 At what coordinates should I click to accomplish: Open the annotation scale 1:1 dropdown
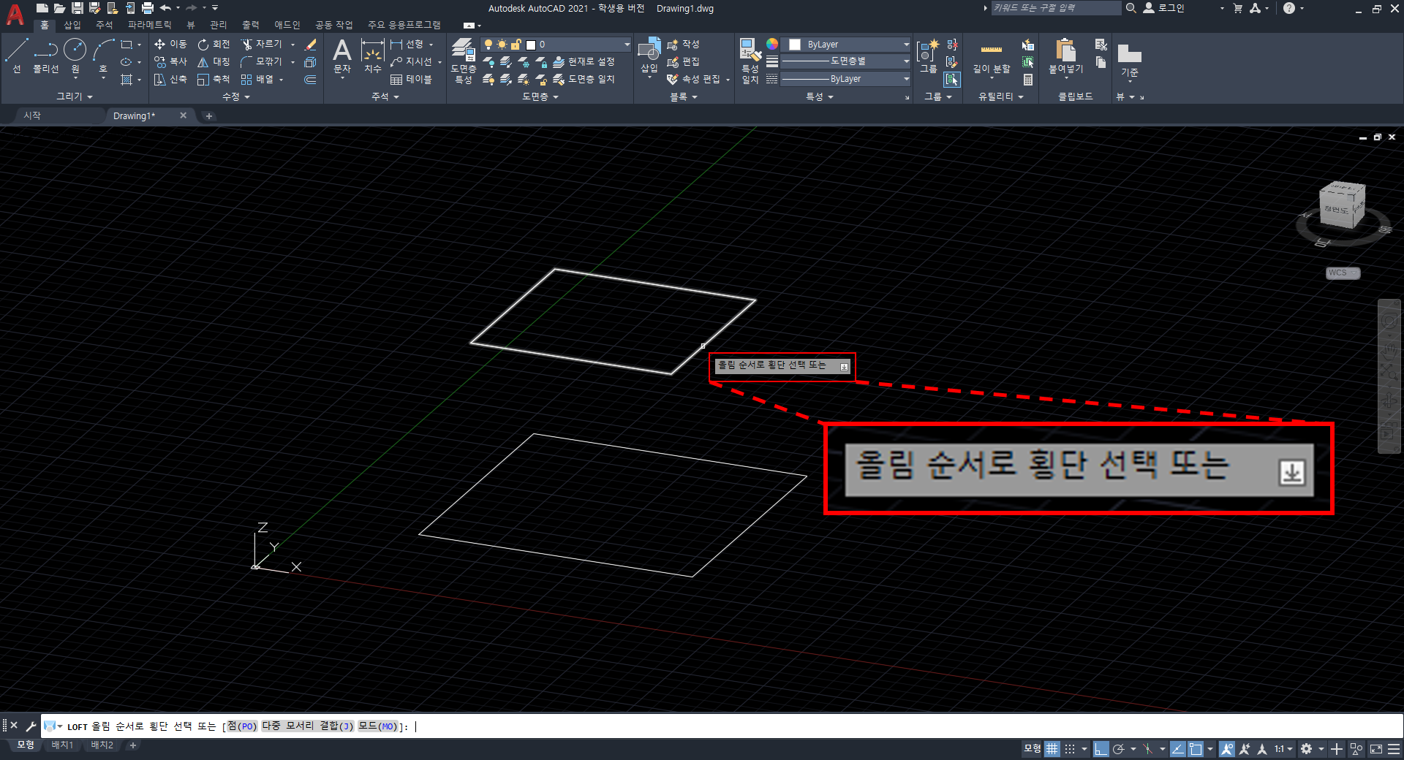(x=1283, y=749)
